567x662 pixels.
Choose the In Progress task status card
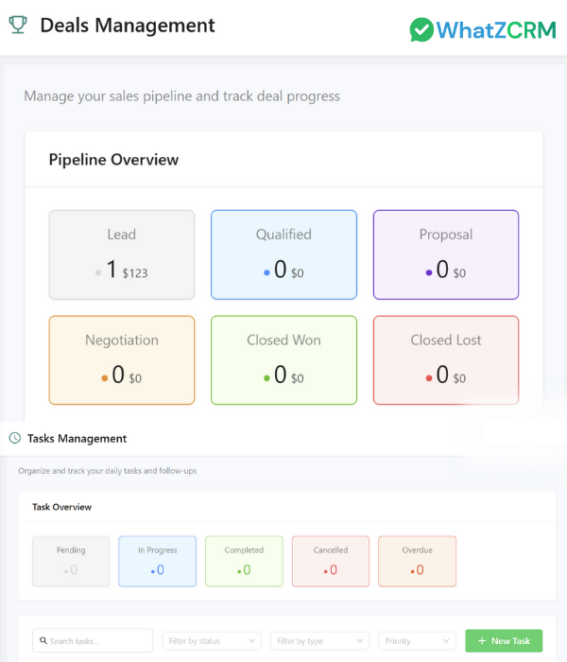coord(157,561)
